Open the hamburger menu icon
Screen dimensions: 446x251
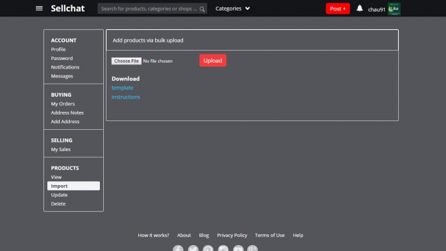(39, 9)
